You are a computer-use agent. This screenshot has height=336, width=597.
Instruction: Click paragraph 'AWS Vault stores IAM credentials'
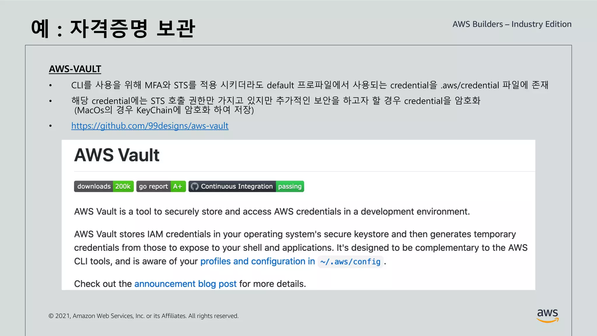coord(301,248)
